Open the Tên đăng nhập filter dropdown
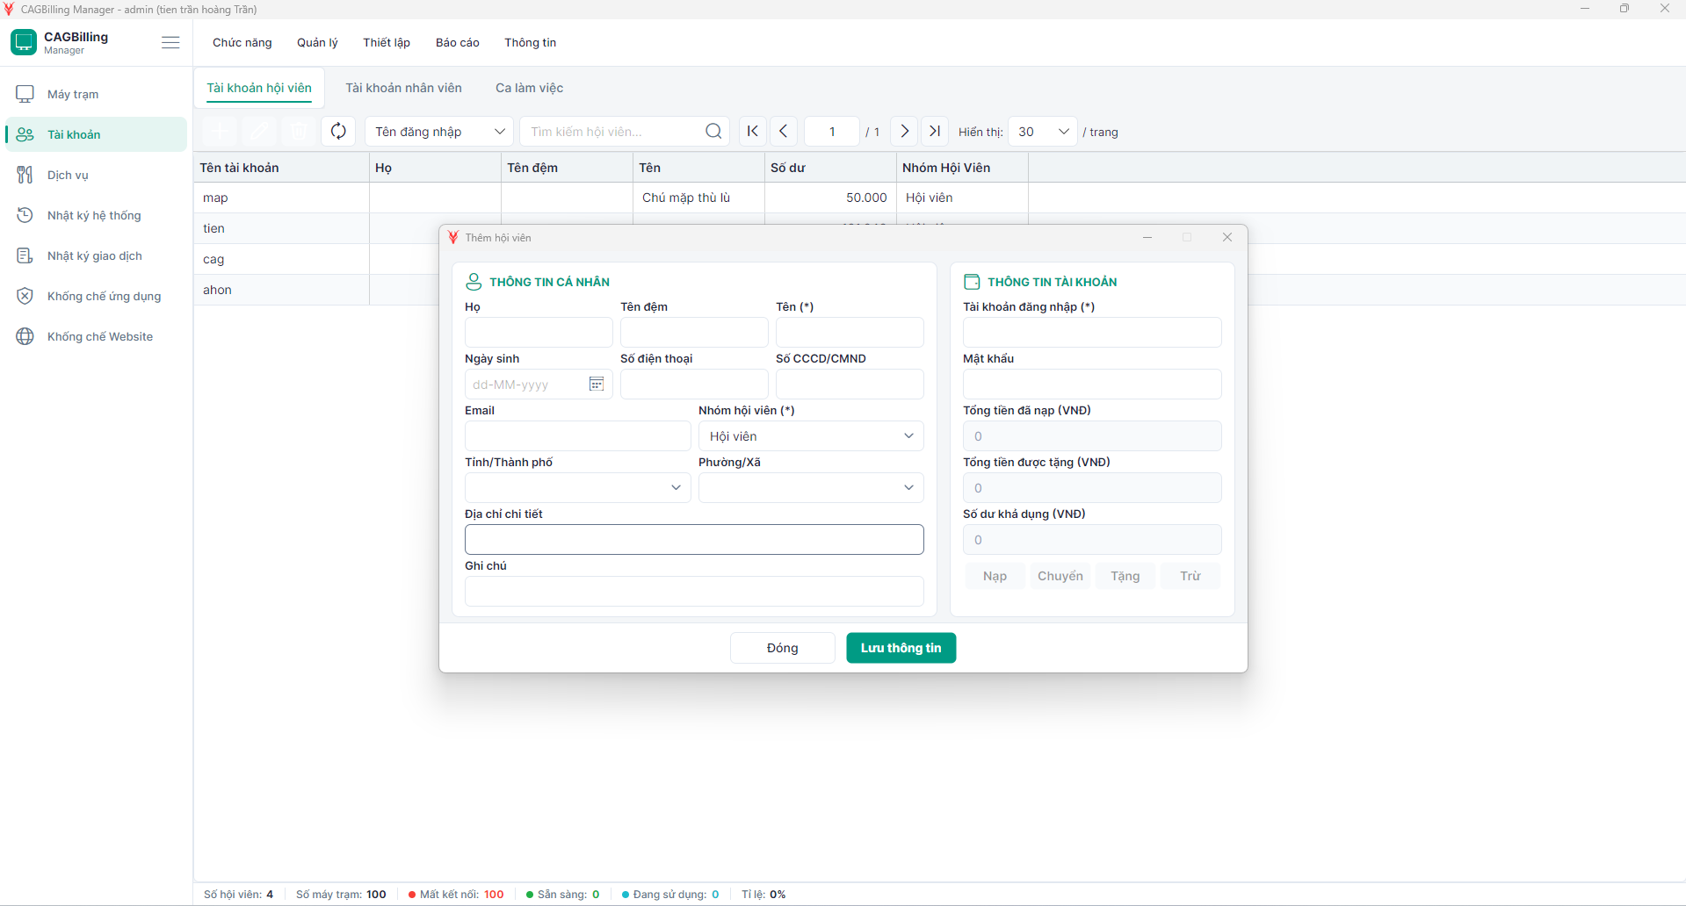 tap(439, 132)
